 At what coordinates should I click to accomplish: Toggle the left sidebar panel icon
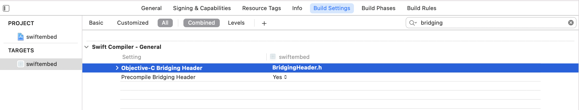tap(6, 8)
